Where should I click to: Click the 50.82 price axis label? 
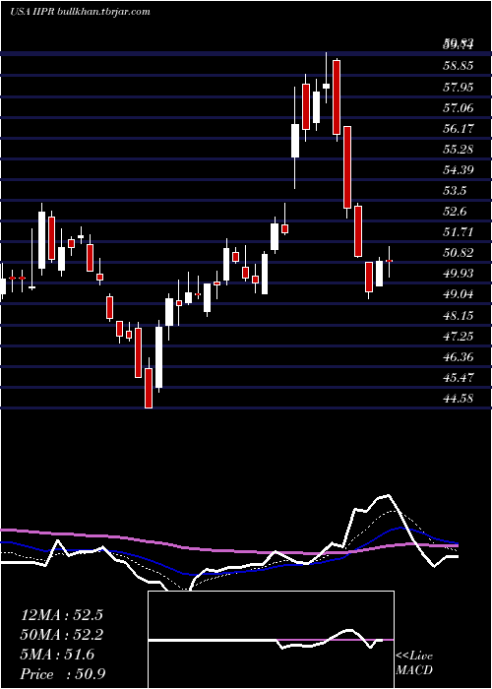(459, 252)
